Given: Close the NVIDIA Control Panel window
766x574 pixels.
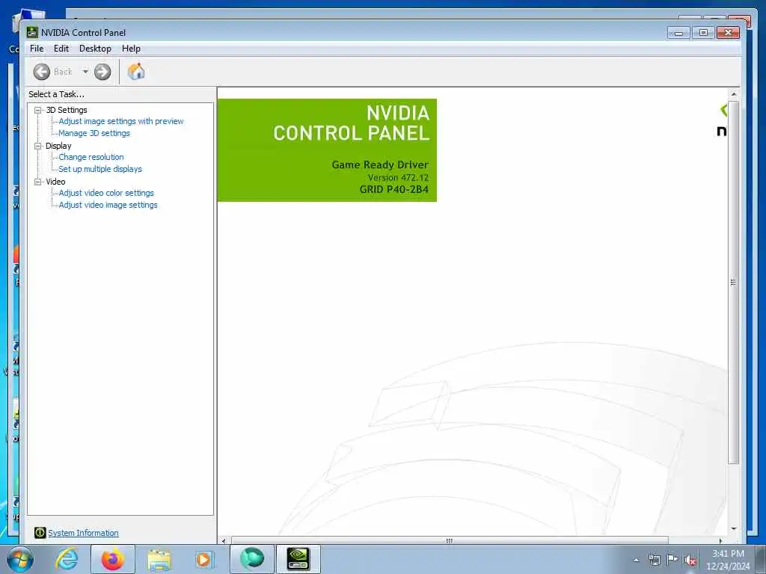Looking at the screenshot, I should coord(728,33).
